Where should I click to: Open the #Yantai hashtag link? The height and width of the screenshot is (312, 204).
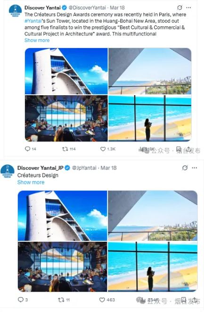click(x=33, y=21)
